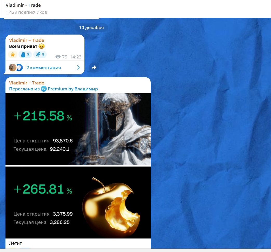Click sender name above Всем привет message

point(27,40)
